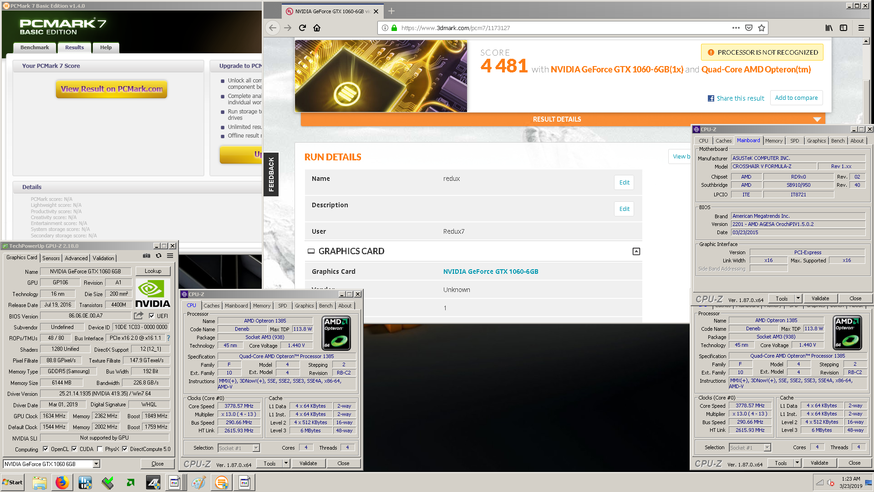Go back in the Firefox browser
This screenshot has height=492, width=874.
[x=272, y=28]
